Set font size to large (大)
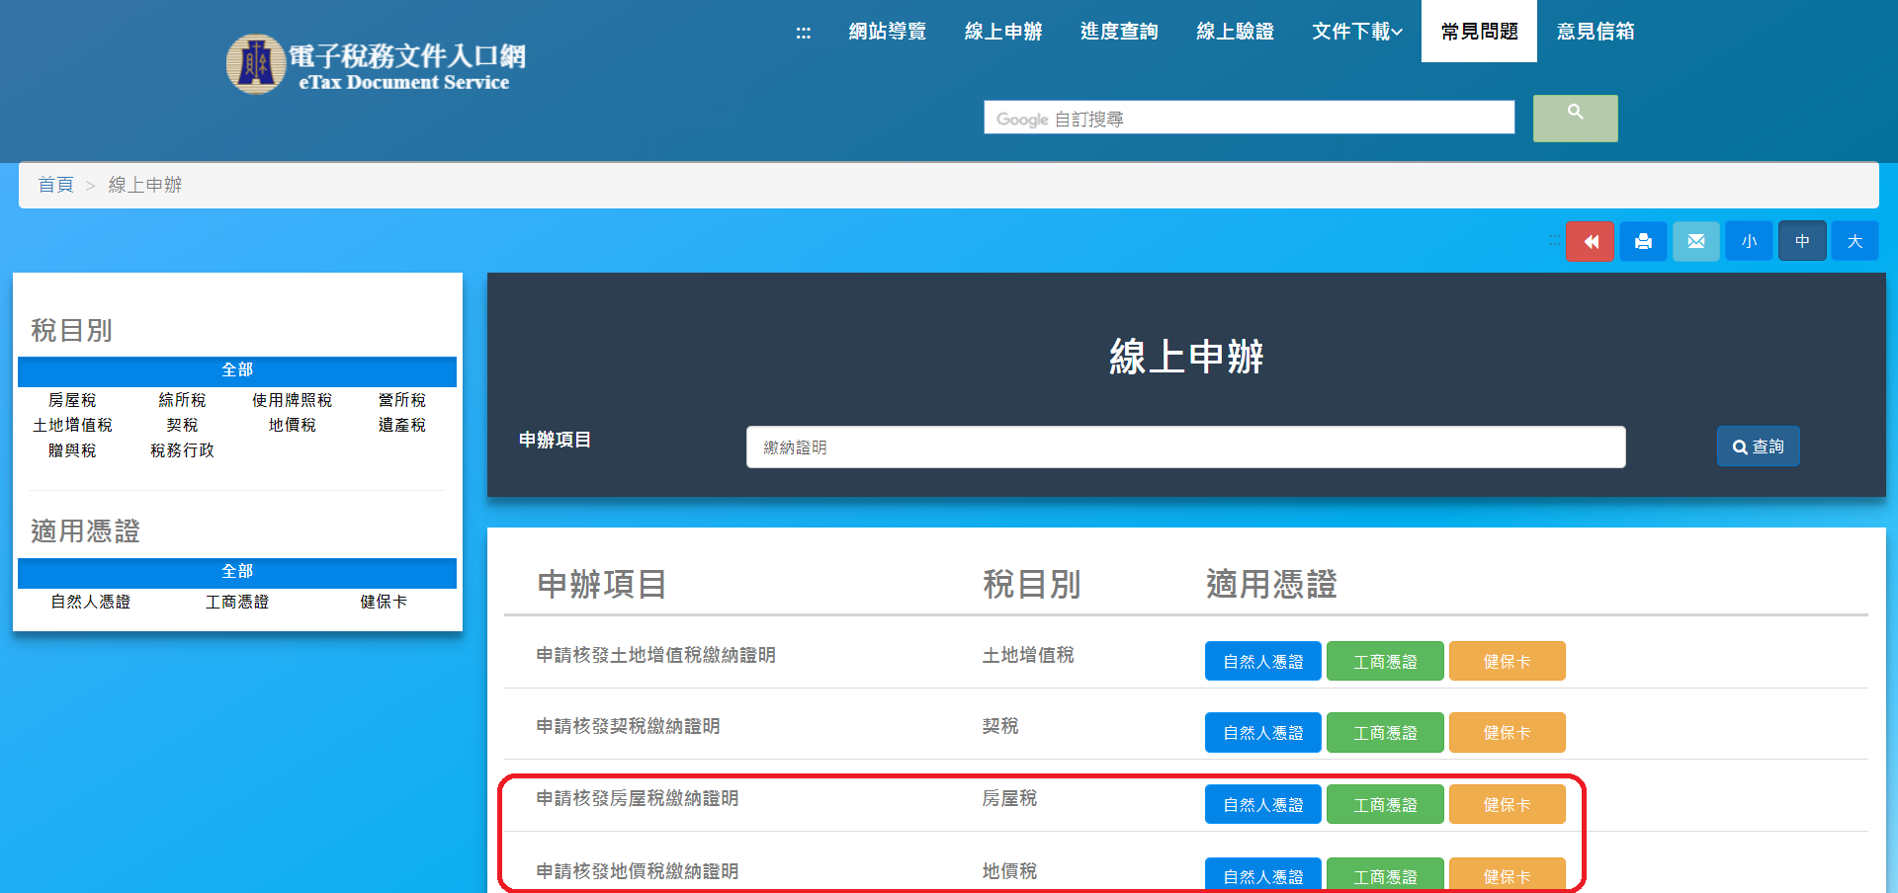This screenshot has height=893, width=1898. pyautogui.click(x=1855, y=242)
